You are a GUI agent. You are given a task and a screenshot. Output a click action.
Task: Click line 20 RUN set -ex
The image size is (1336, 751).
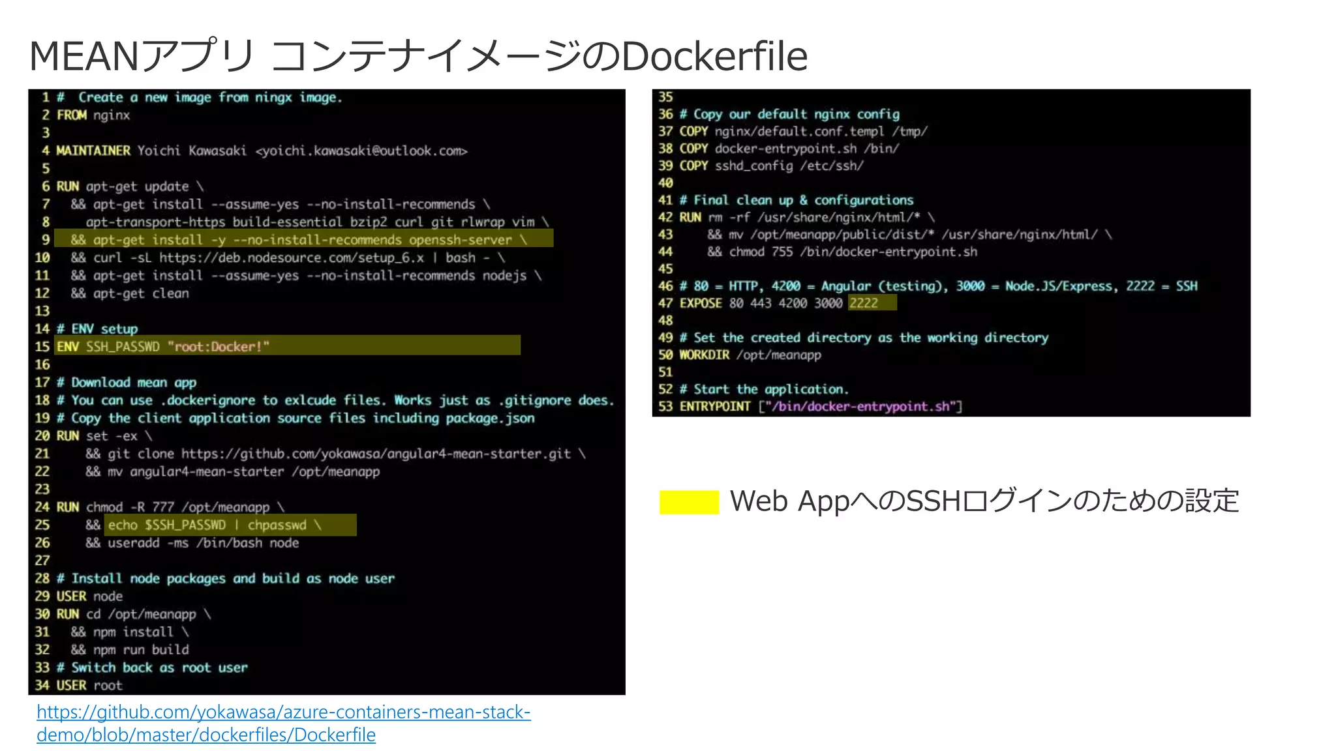104,436
